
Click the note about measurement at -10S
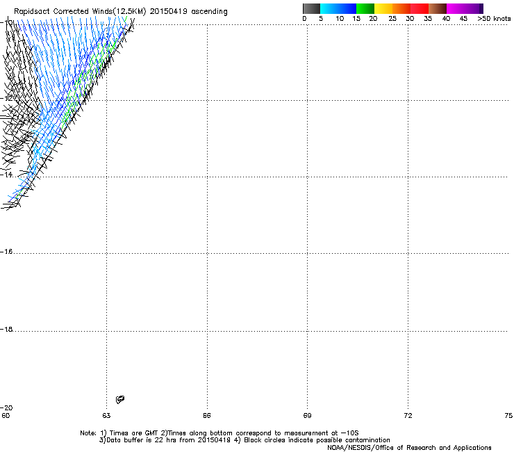point(263,433)
